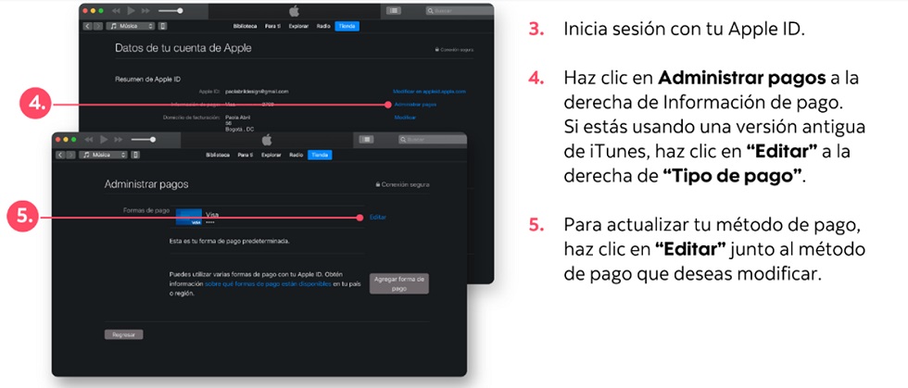This screenshot has height=388, width=908.
Task: Click the Modificar link beside Domicilio de facturación
Action: (x=405, y=118)
